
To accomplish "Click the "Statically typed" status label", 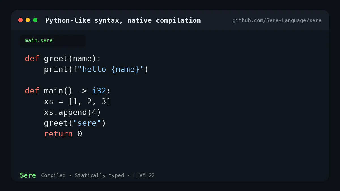I will point(99,175).
